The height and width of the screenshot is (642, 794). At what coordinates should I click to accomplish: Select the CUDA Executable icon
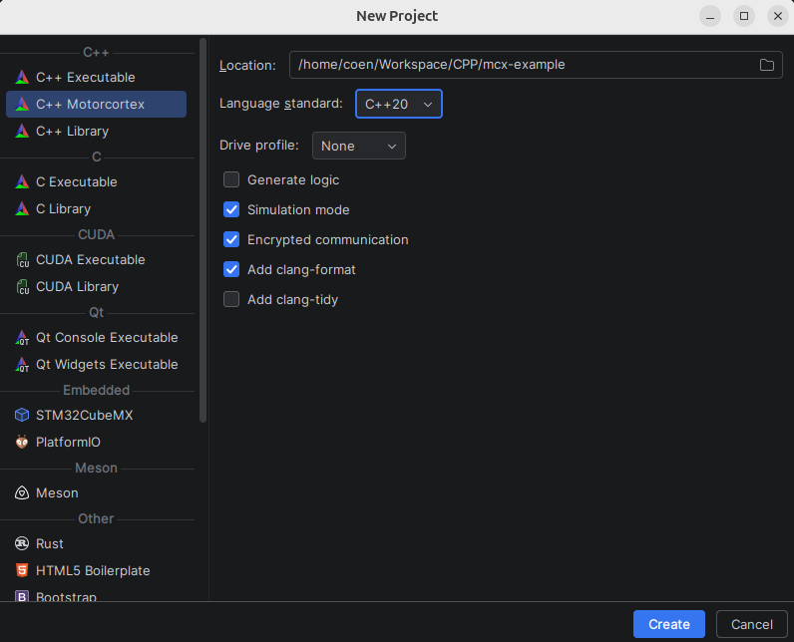[x=22, y=260]
